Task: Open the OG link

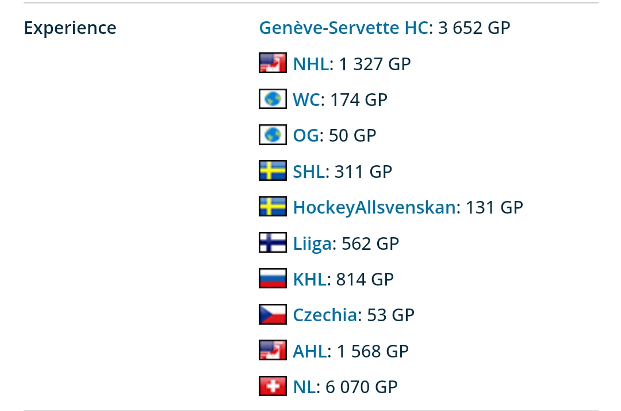Action: pyautogui.click(x=305, y=135)
